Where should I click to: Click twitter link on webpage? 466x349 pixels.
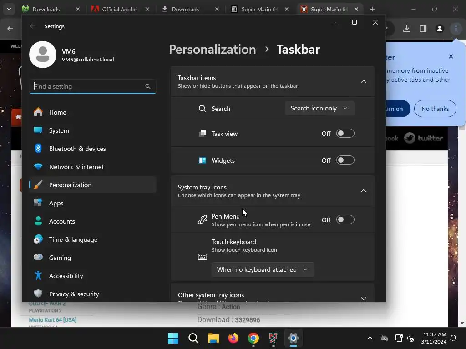[424, 138]
